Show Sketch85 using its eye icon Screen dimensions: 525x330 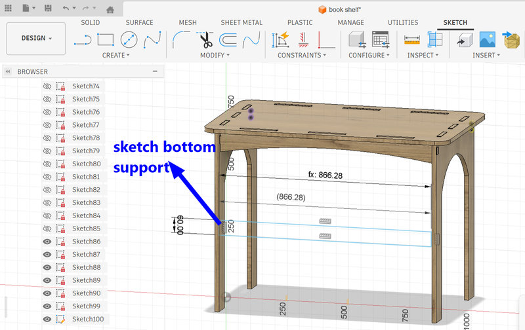(47, 229)
